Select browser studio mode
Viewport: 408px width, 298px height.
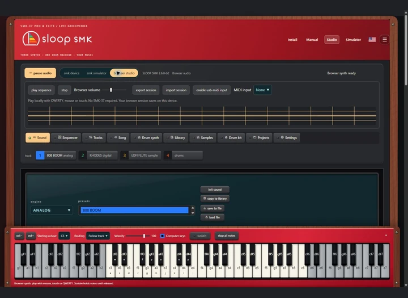click(124, 73)
